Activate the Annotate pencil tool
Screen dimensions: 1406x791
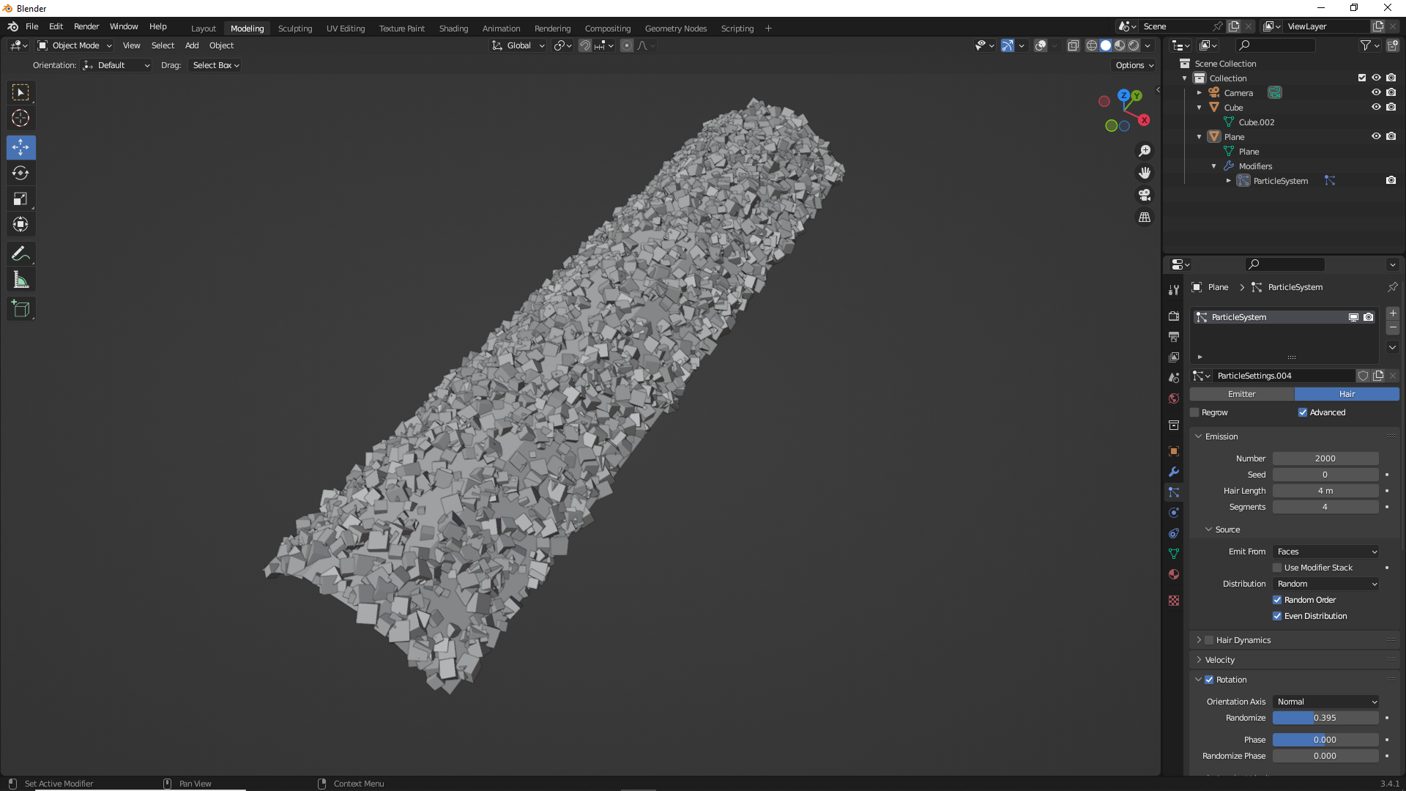coord(21,254)
